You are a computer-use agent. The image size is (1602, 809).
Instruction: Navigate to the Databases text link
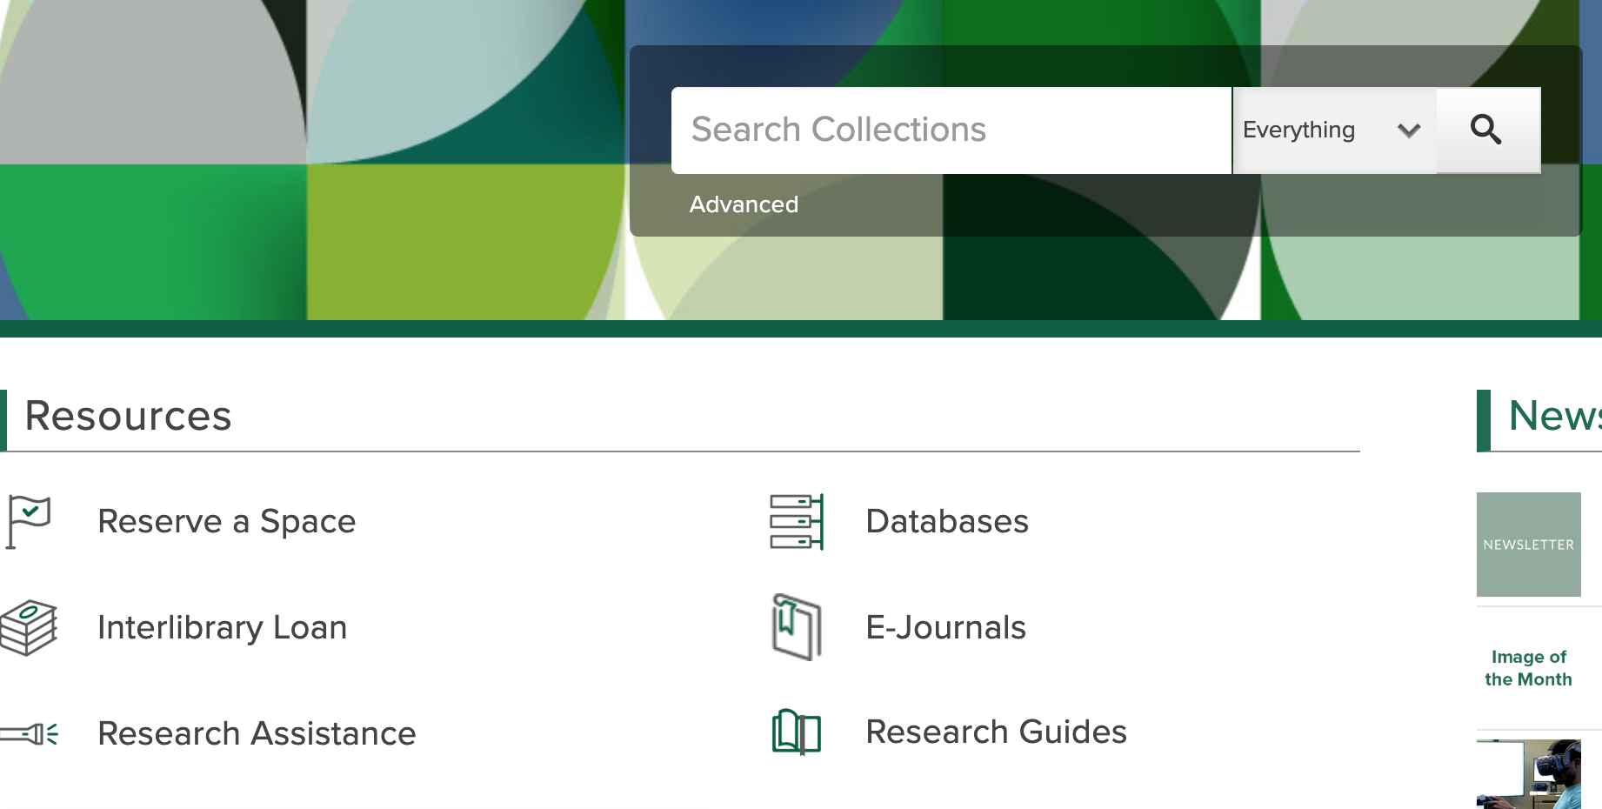click(947, 522)
